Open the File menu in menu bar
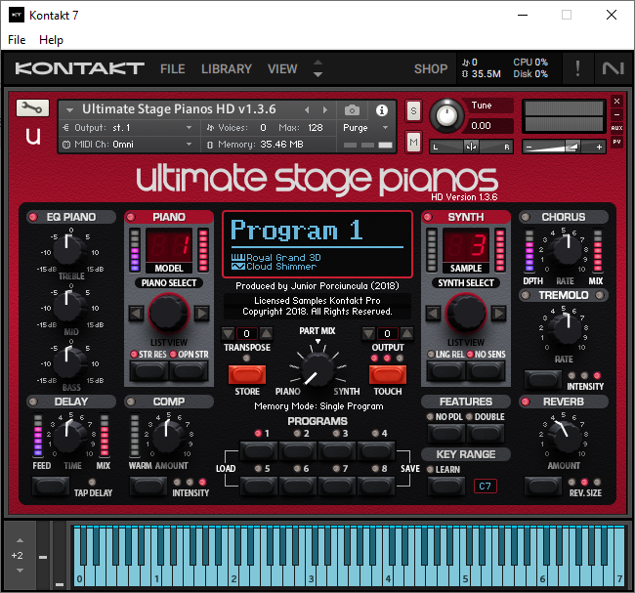Viewport: 635px width, 593px height. (17, 40)
